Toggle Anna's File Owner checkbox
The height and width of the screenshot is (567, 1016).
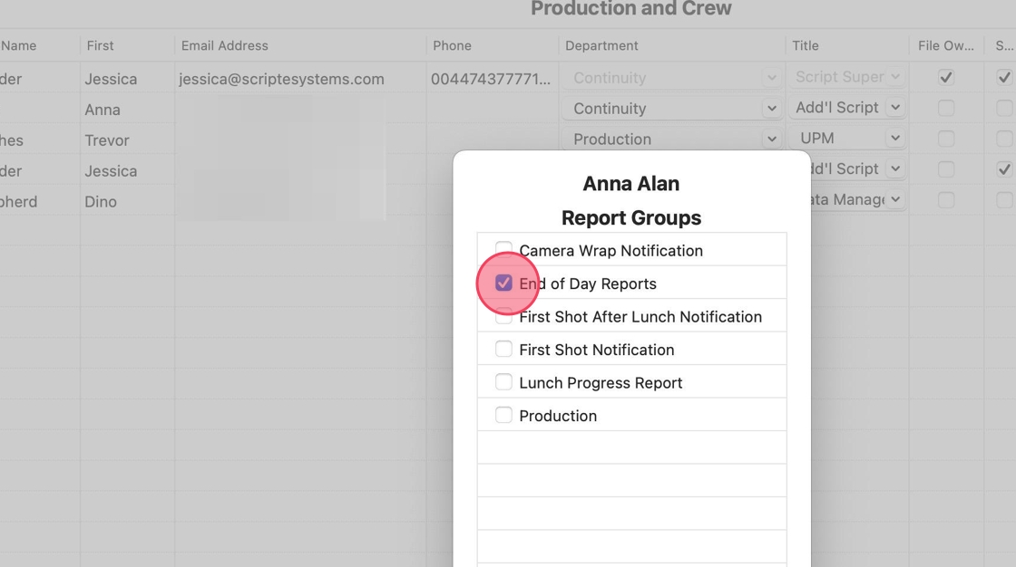point(946,109)
